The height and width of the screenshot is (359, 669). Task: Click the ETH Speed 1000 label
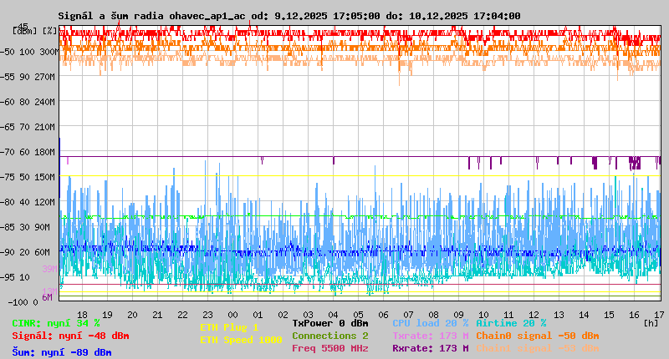point(241,340)
